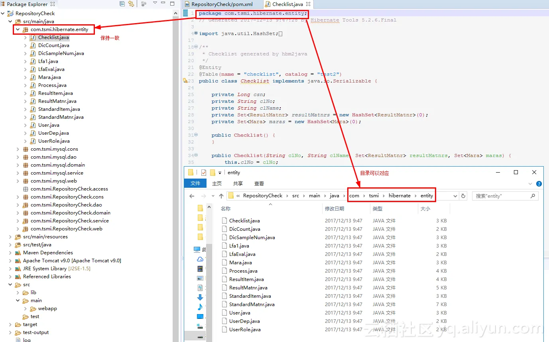Expand com.tsmi.RepositoryCheck.cons package
549x342 pixels.
coord(18,197)
